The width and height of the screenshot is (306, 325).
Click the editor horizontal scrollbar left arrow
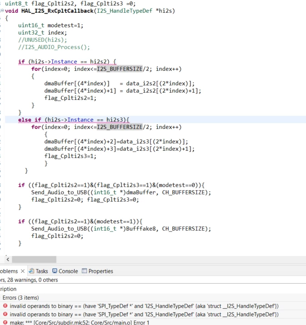tap(8, 259)
